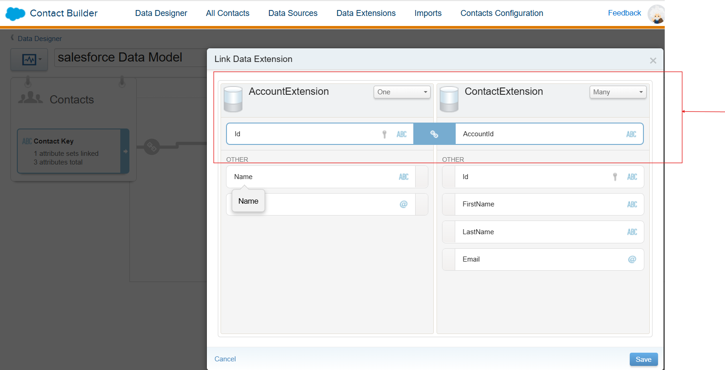Image resolution: width=725 pixels, height=370 pixels.
Task: Click the AccountExtension database cylinder icon
Action: point(233,99)
